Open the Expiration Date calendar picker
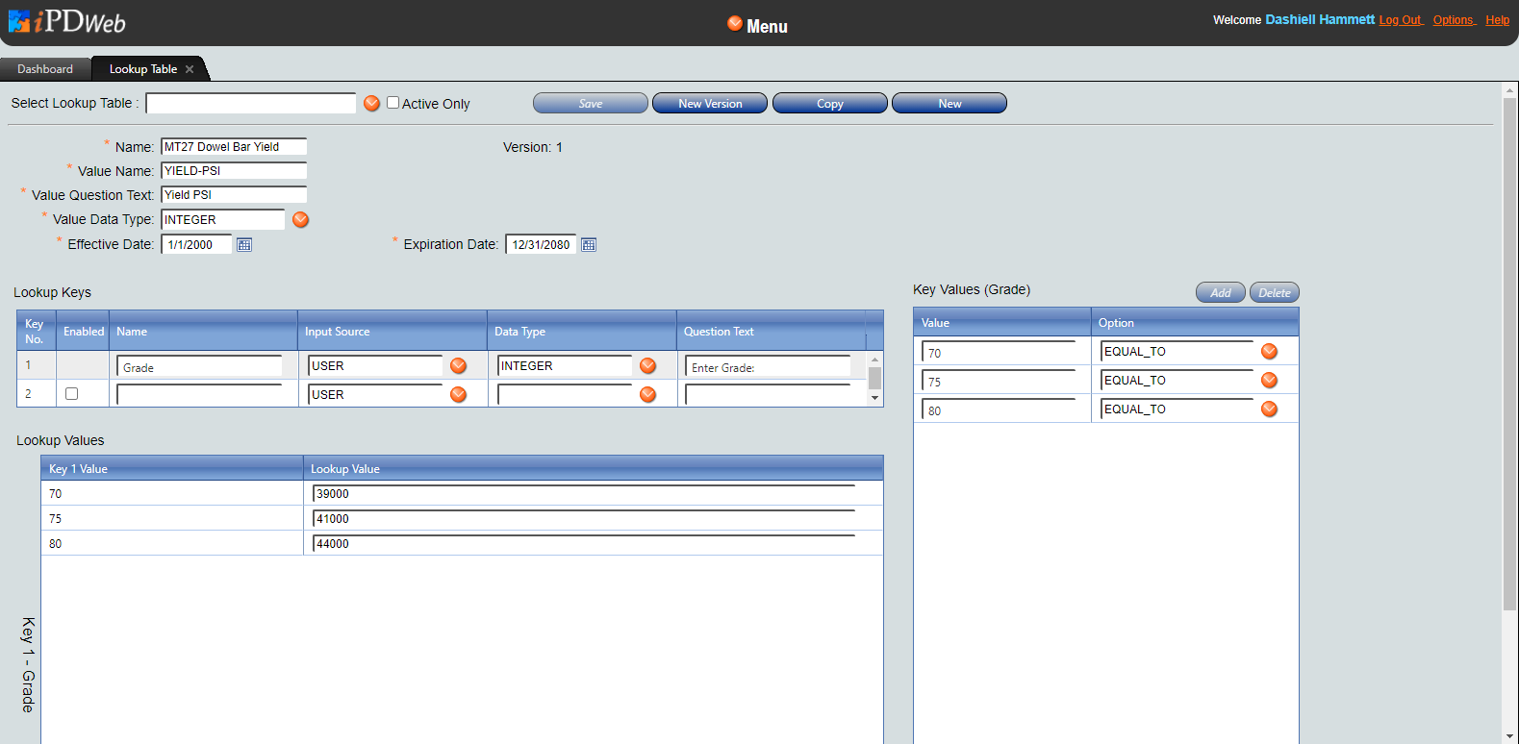This screenshot has height=744, width=1519. [589, 245]
